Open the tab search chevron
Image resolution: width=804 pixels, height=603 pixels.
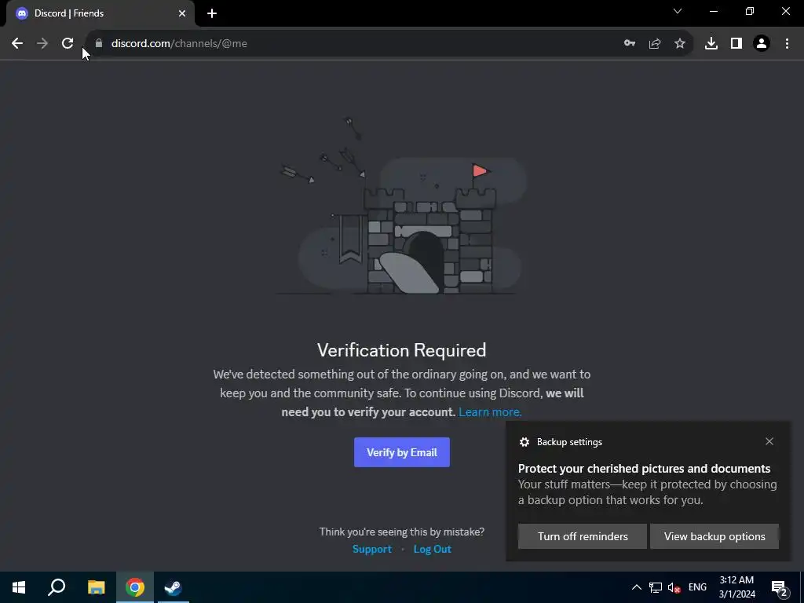(678, 11)
